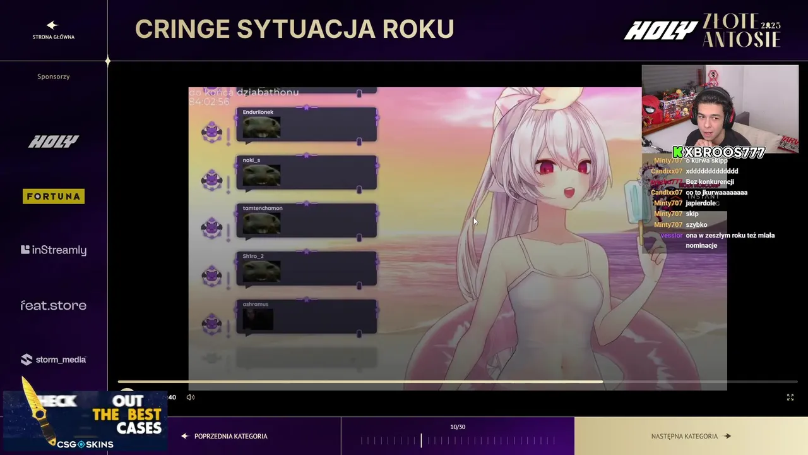Click the 'japierdole' chat message
Image resolution: width=808 pixels, height=455 pixels.
(x=701, y=203)
